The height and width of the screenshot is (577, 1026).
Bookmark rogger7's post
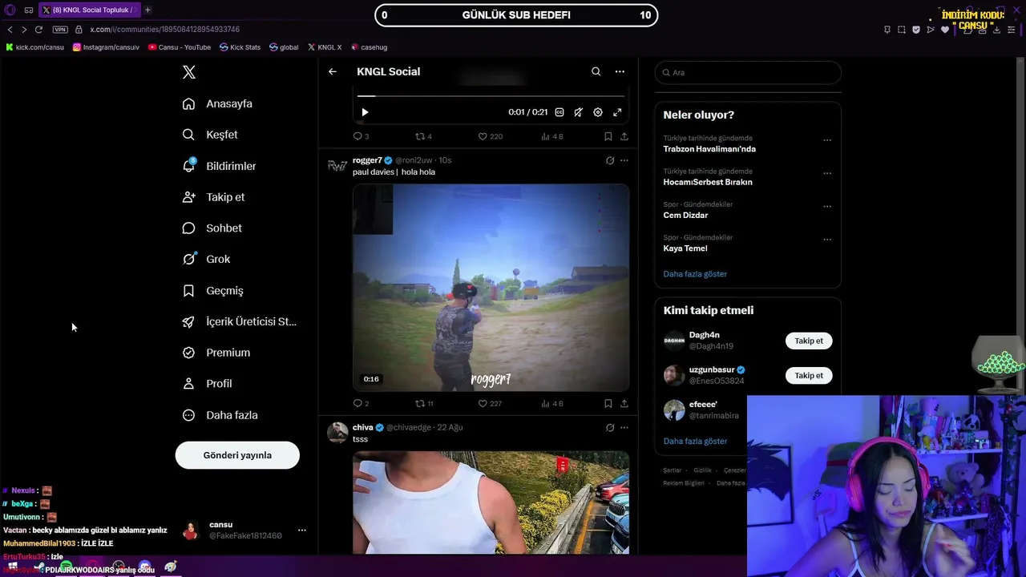tap(608, 403)
